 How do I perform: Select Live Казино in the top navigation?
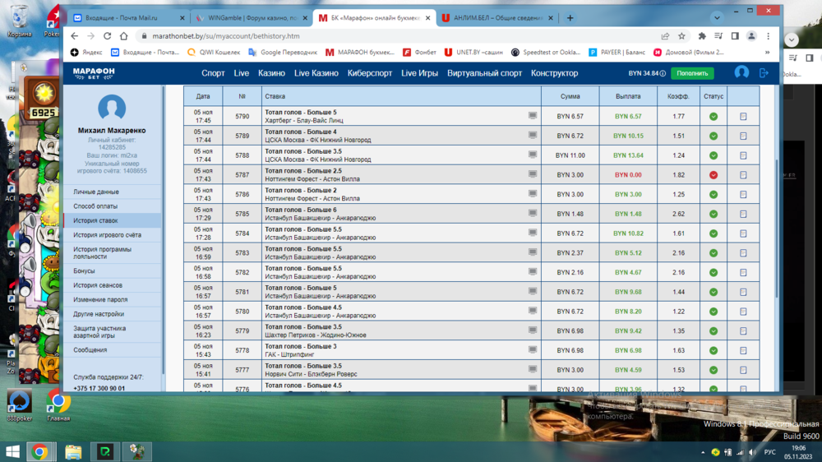316,73
